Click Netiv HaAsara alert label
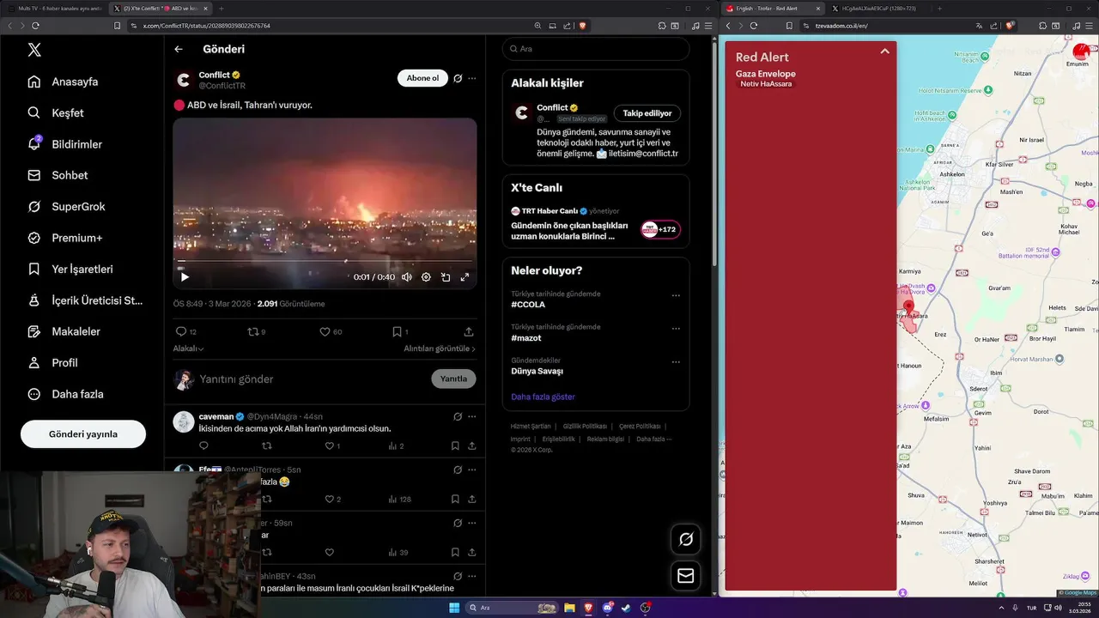Viewport: 1099px width, 618px height. pos(766,83)
